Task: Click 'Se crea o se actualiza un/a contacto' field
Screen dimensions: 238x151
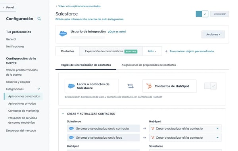Action: pyautogui.click(x=104, y=128)
